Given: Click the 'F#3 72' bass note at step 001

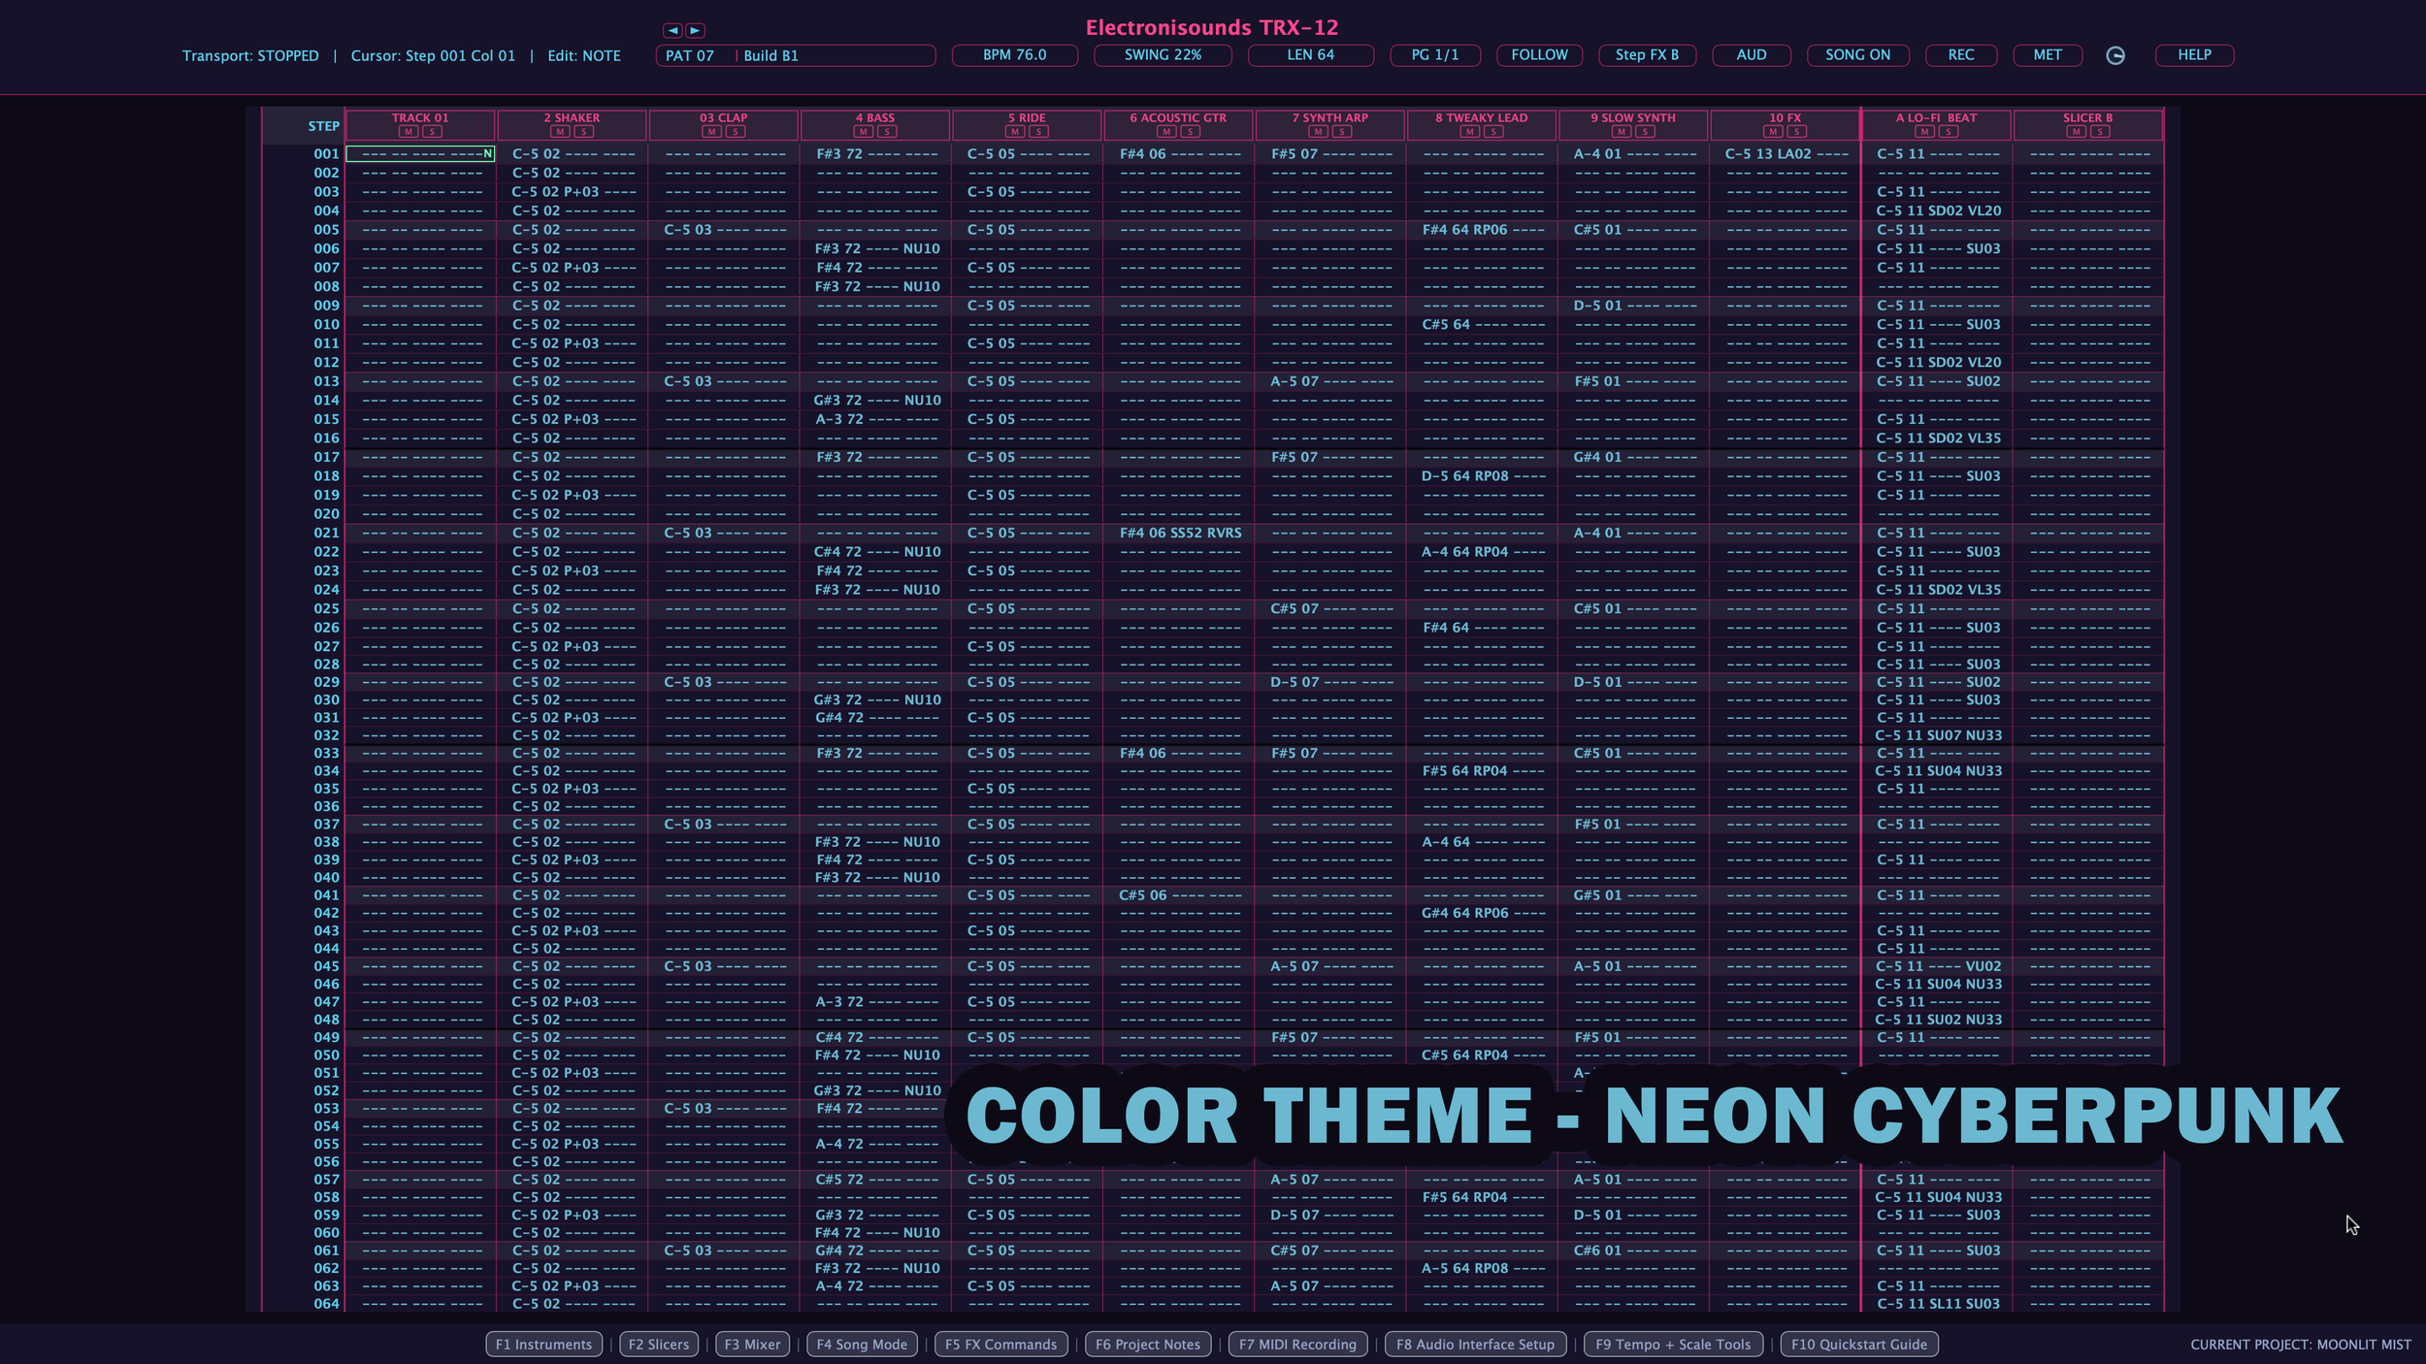Looking at the screenshot, I should pyautogui.click(x=839, y=153).
